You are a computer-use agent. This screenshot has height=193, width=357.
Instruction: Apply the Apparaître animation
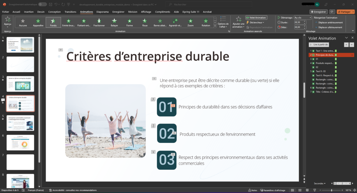click(38, 22)
